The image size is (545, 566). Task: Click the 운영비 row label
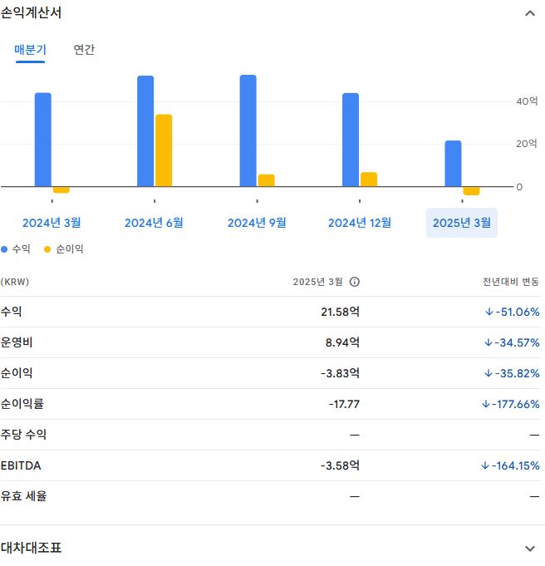[17, 342]
